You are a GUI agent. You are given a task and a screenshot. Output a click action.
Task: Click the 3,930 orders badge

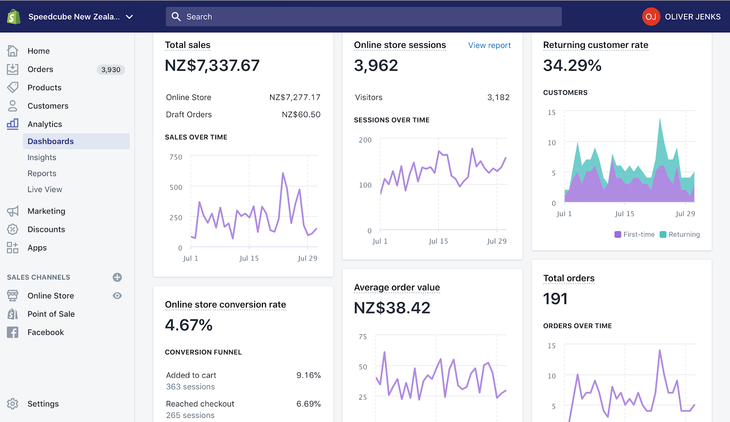coord(111,69)
